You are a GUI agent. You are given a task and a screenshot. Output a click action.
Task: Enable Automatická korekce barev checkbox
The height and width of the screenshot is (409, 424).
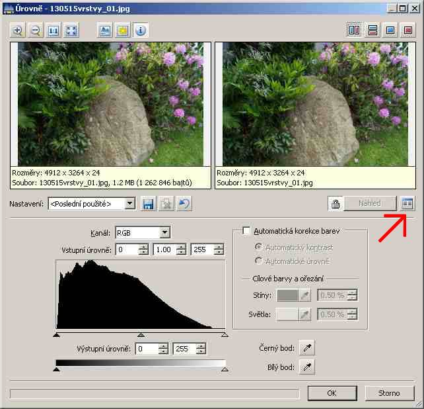(247, 231)
